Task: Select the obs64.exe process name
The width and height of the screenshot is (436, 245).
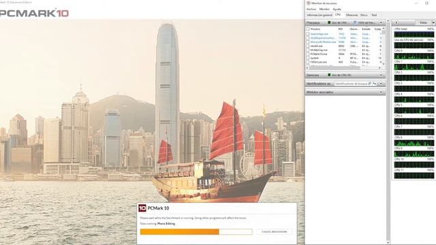Action: (316, 46)
